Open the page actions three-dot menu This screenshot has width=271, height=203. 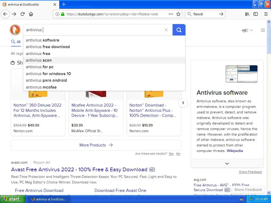[171, 14]
